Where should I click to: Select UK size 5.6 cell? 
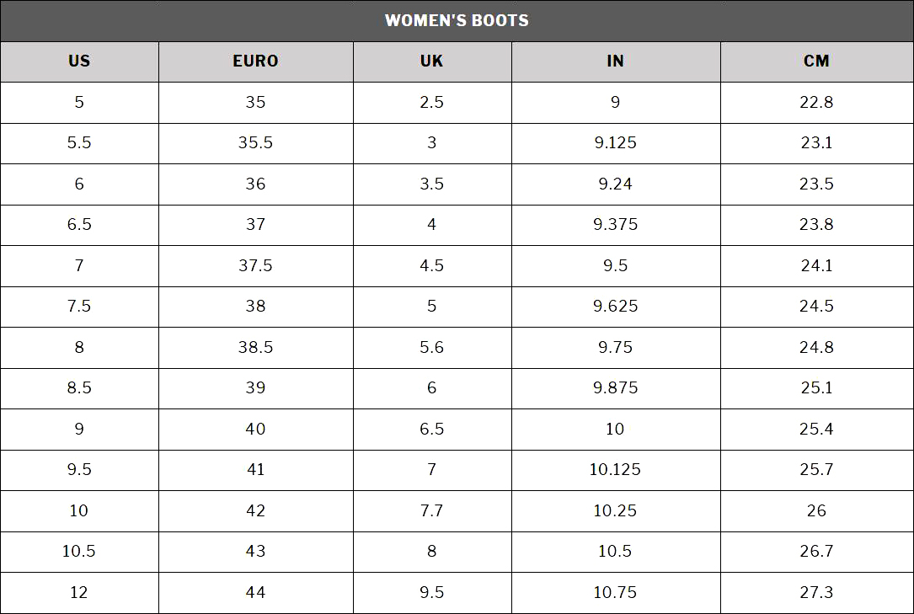[x=432, y=347]
